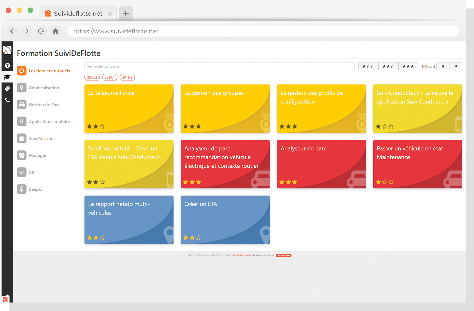Select the graduation cap training icon
This screenshot has height=311, width=474.
pos(7,77)
